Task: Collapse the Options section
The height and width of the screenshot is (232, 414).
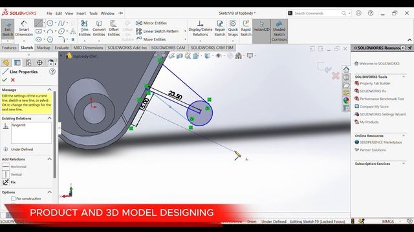Action: coord(49,192)
